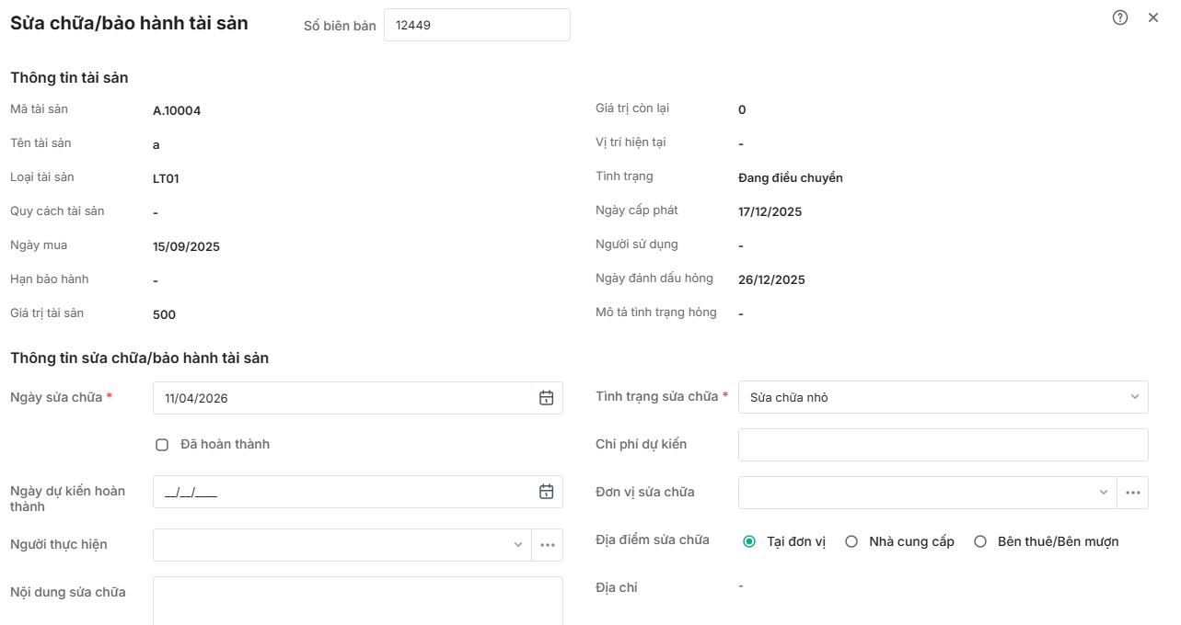Image resolution: width=1181 pixels, height=625 pixels.
Task: Click the asset code value A.10004
Action: [x=177, y=111]
